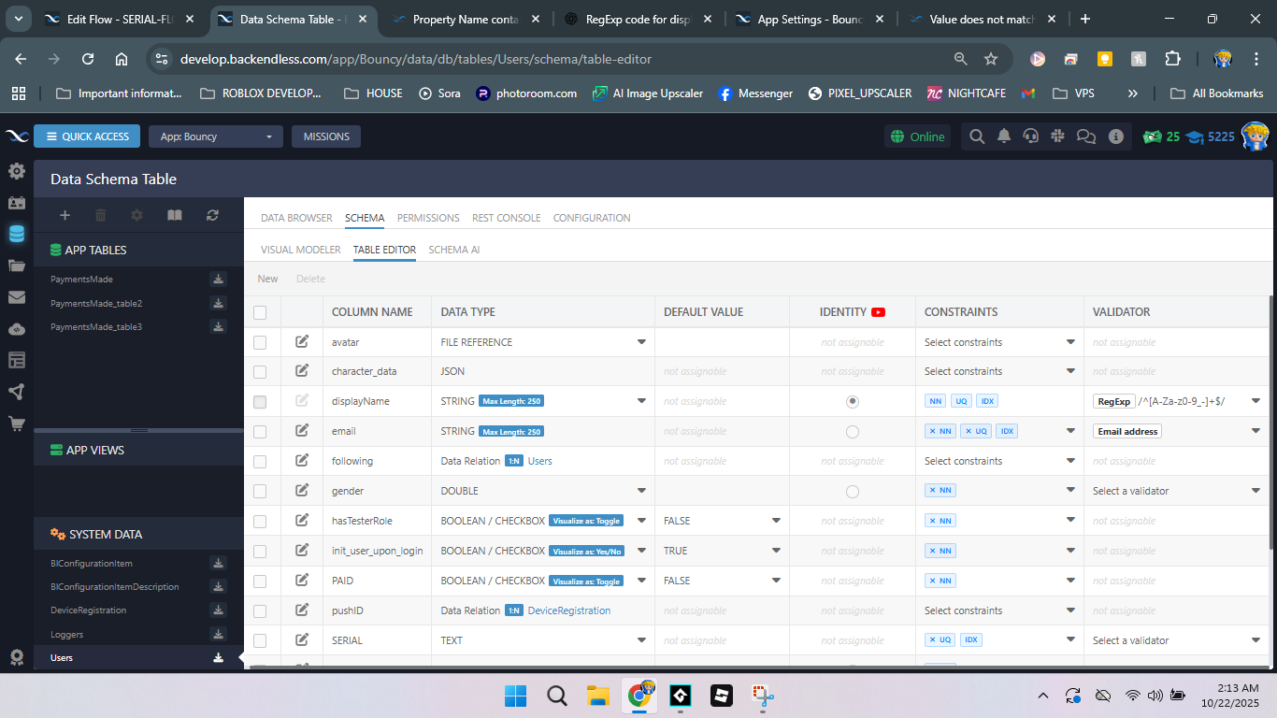
Task: Check the checkbox for the email row
Action: click(260, 432)
